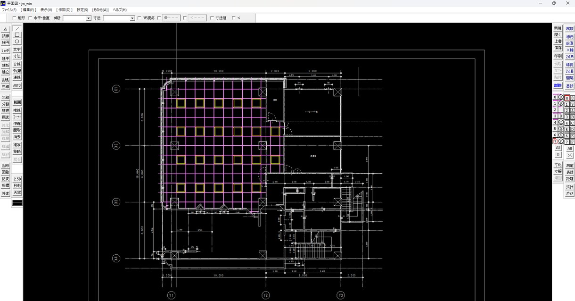Click the 上書 overwrite save button

558,42
